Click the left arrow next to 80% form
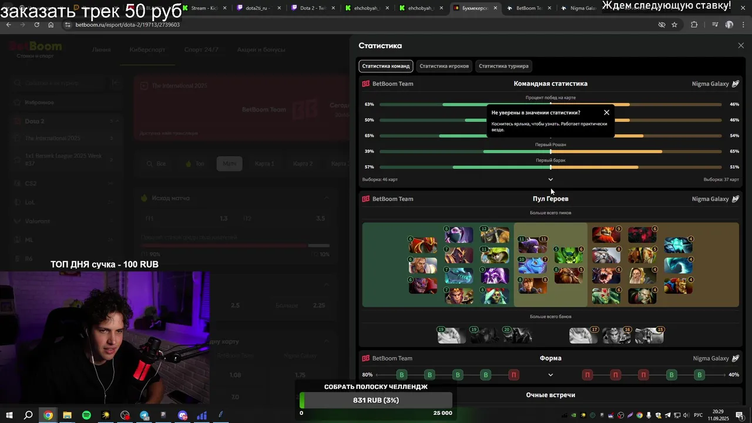This screenshot has width=752, height=423. (378, 375)
